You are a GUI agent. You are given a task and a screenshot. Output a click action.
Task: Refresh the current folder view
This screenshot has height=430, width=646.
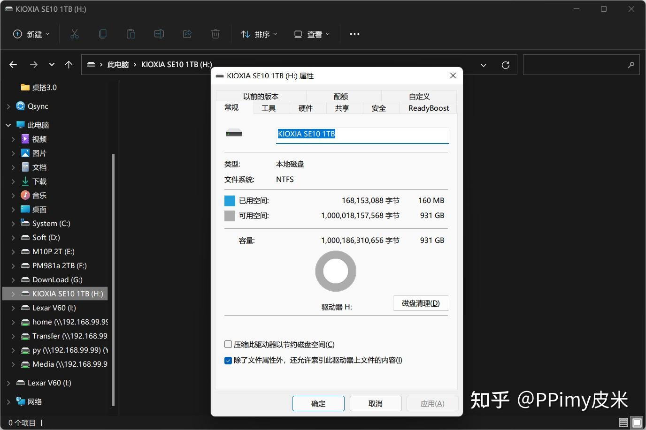[x=506, y=65]
